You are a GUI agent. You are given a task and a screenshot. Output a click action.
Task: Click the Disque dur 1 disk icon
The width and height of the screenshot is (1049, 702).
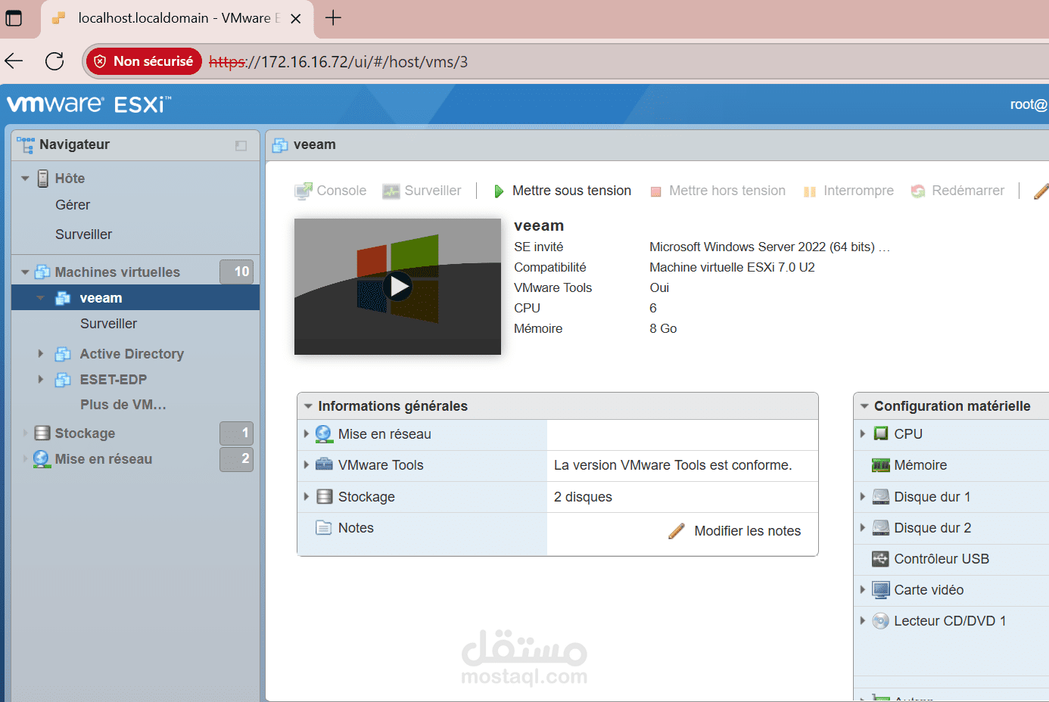[x=881, y=497]
